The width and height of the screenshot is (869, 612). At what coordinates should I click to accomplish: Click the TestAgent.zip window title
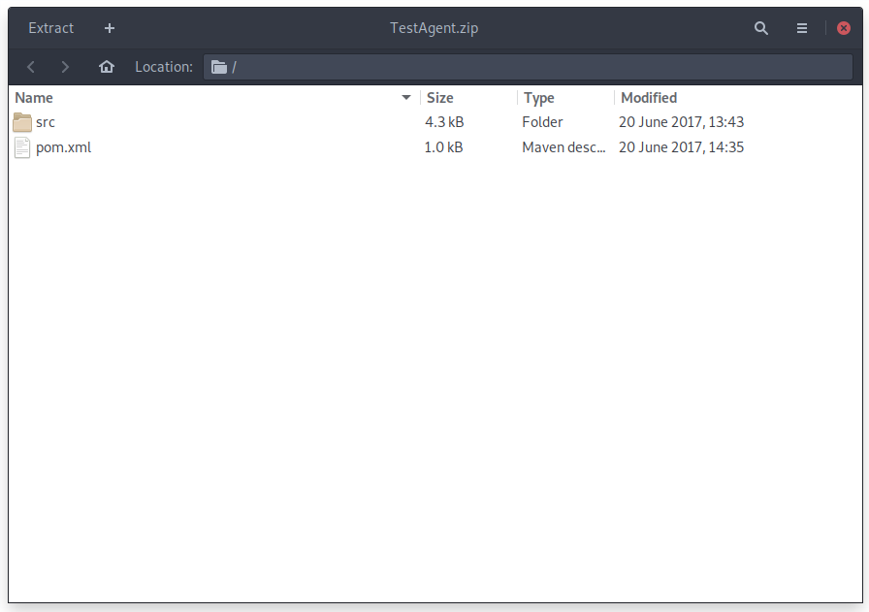point(434,28)
